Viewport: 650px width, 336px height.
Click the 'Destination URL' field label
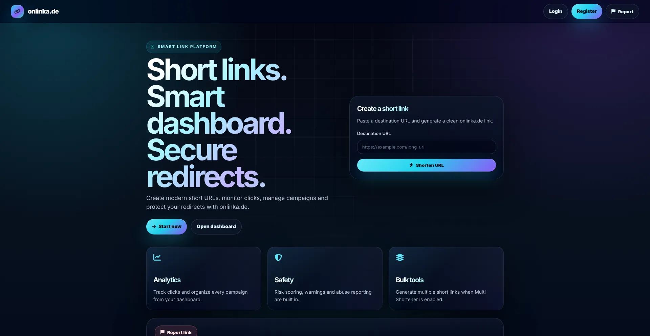tap(374, 134)
